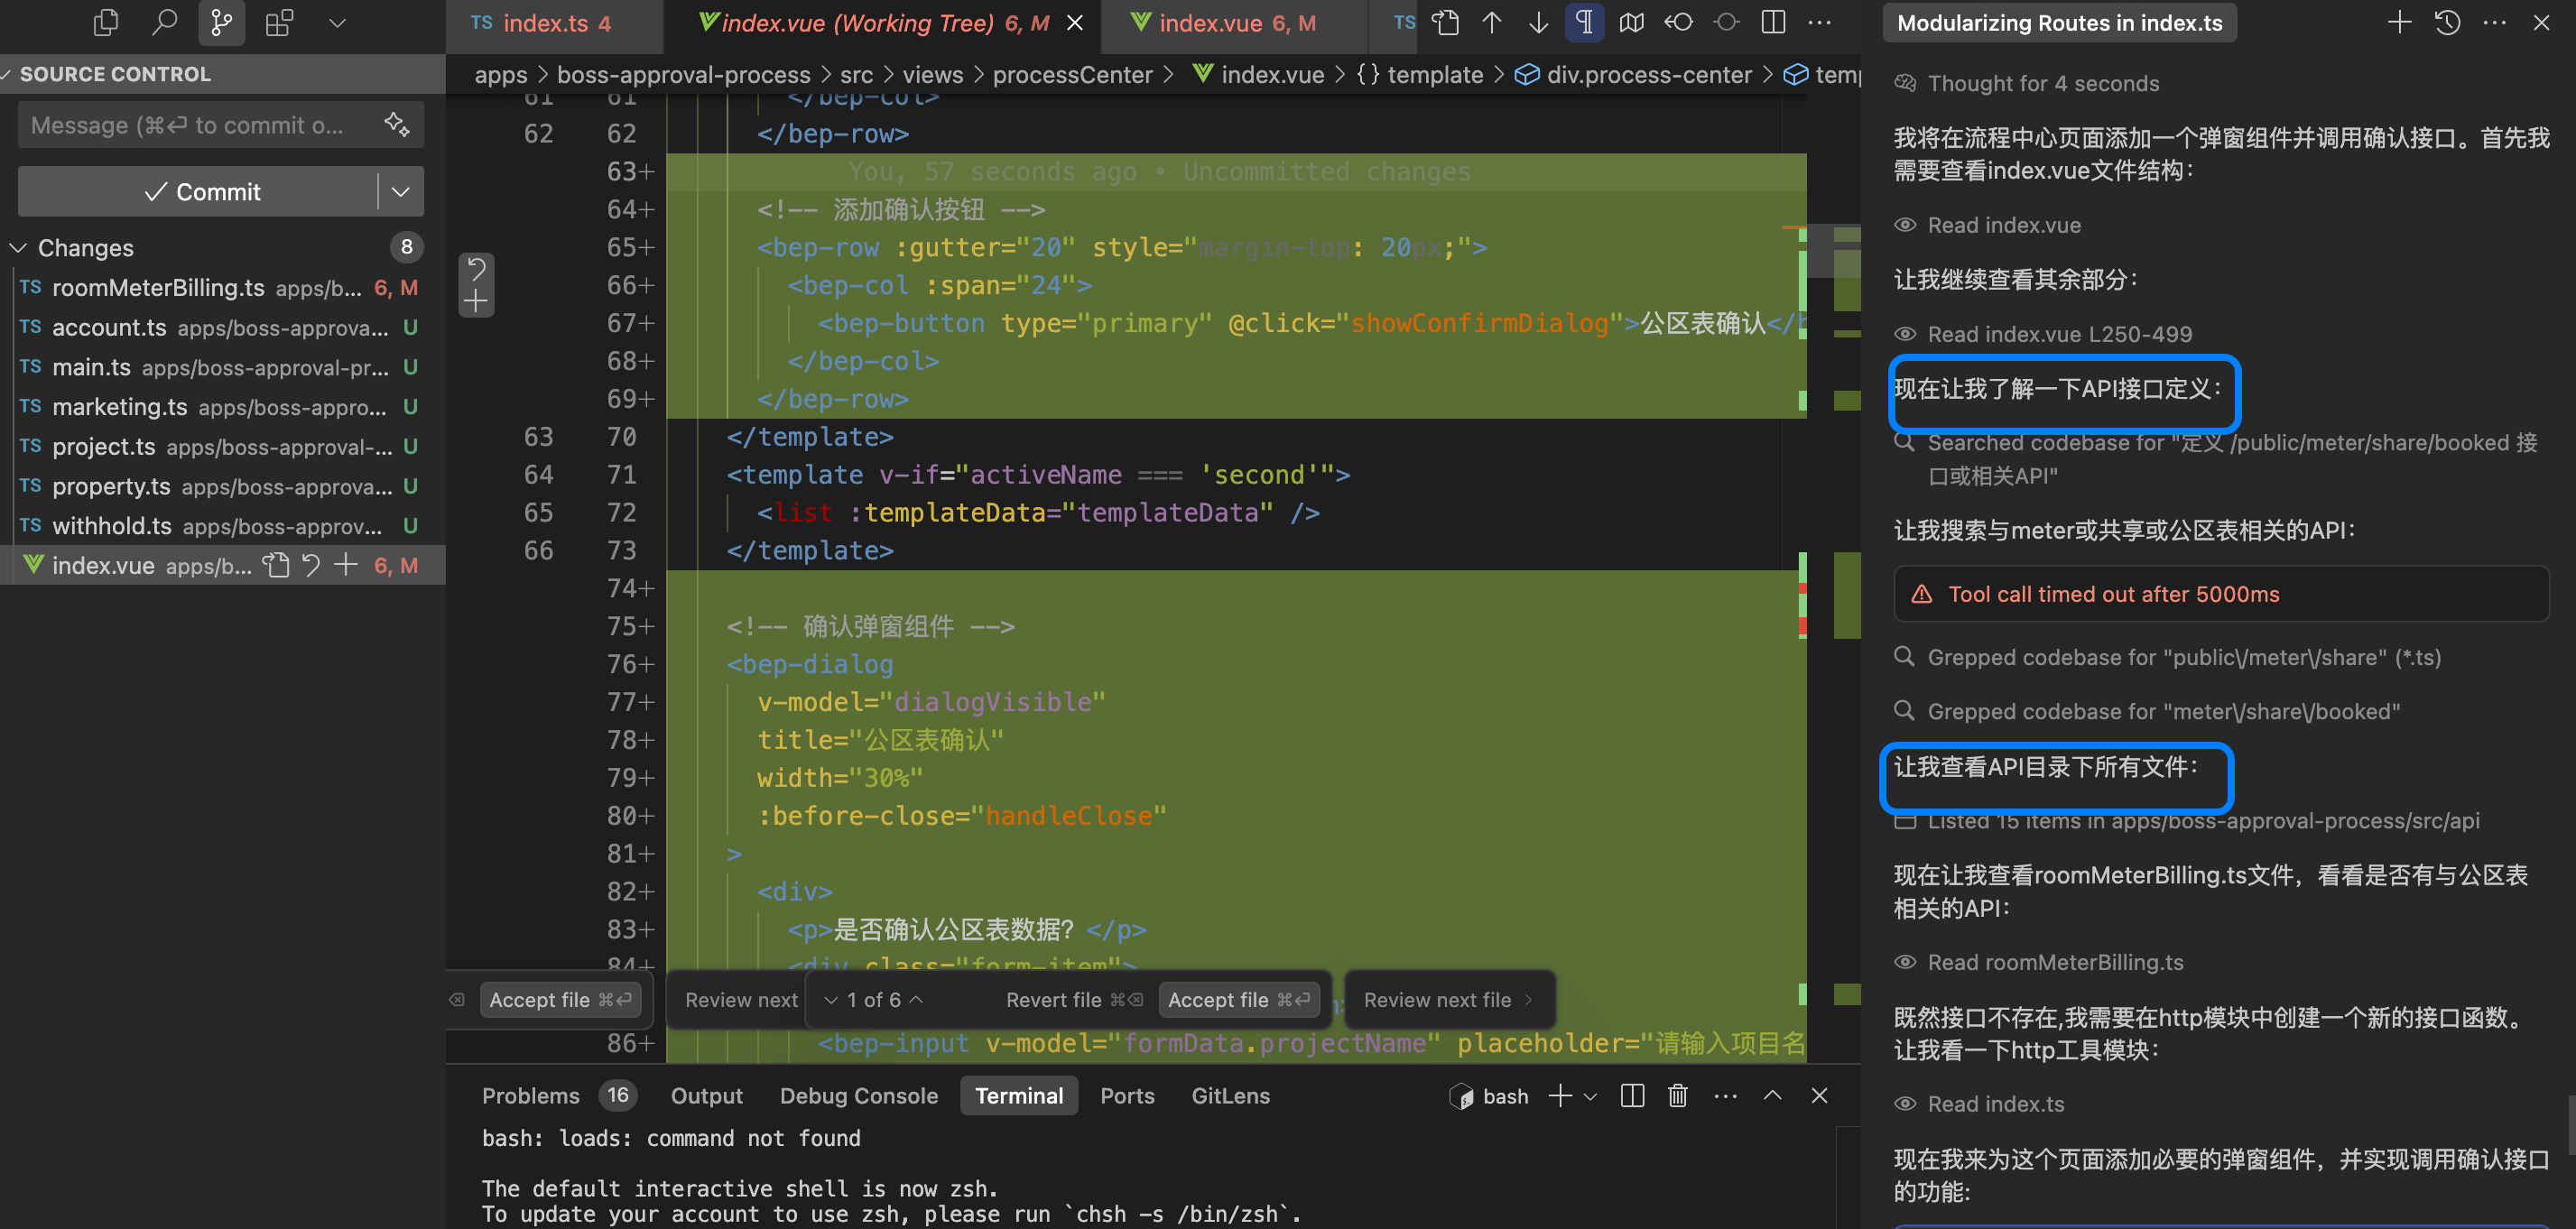Start new chat with plus icon

(2399, 22)
